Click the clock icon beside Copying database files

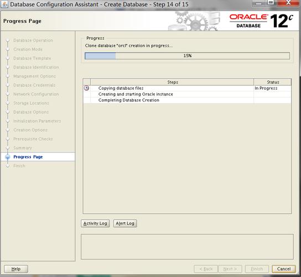pyautogui.click(x=86, y=88)
